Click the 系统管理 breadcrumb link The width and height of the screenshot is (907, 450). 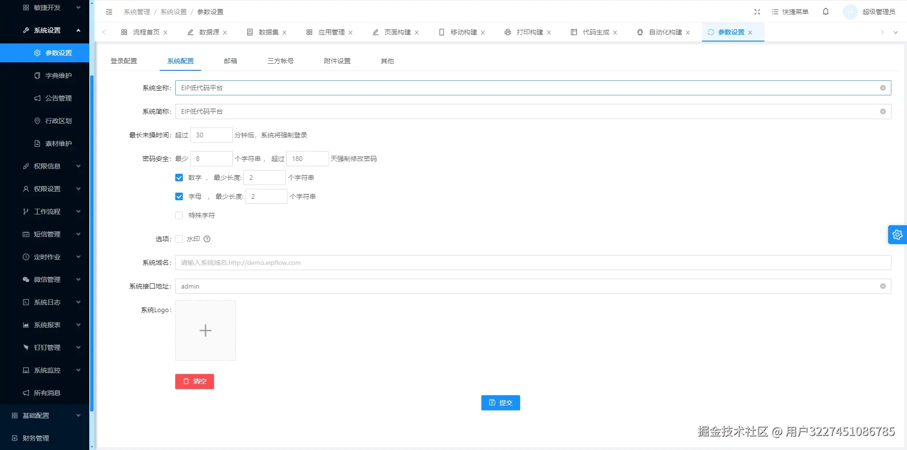point(137,12)
